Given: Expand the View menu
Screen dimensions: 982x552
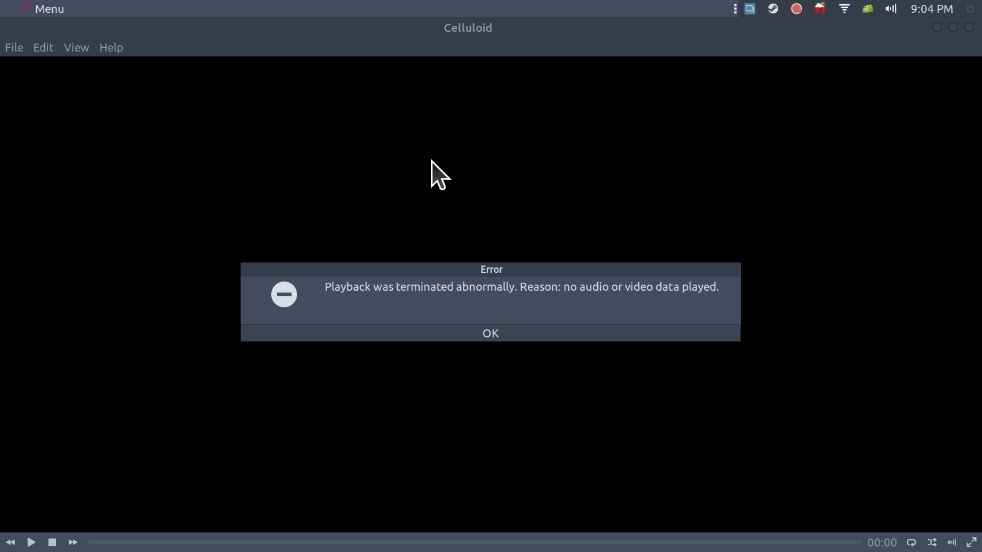Looking at the screenshot, I should [x=76, y=47].
